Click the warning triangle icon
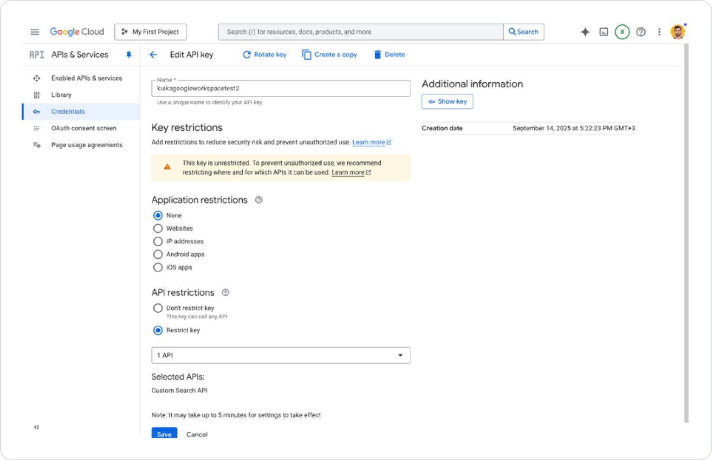Image resolution: width=712 pixels, height=460 pixels. point(168,167)
